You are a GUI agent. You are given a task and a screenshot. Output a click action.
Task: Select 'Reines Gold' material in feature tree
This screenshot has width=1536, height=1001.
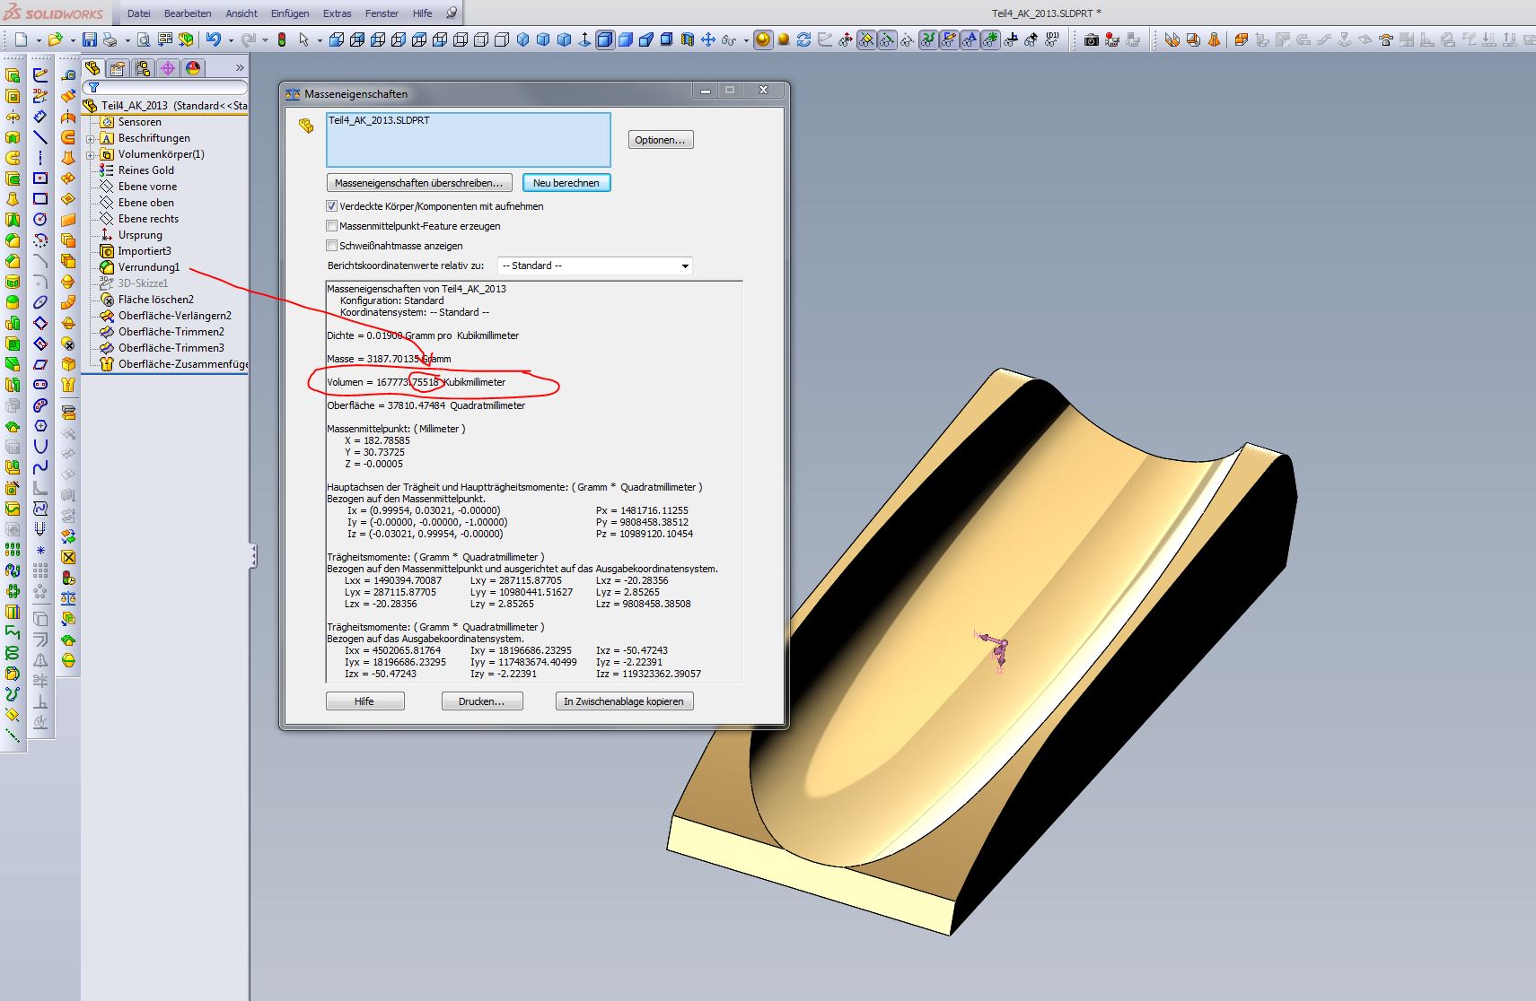pyautogui.click(x=145, y=170)
